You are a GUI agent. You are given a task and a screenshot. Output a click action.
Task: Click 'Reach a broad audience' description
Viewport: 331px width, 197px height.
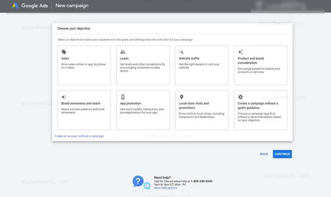tap(83, 111)
